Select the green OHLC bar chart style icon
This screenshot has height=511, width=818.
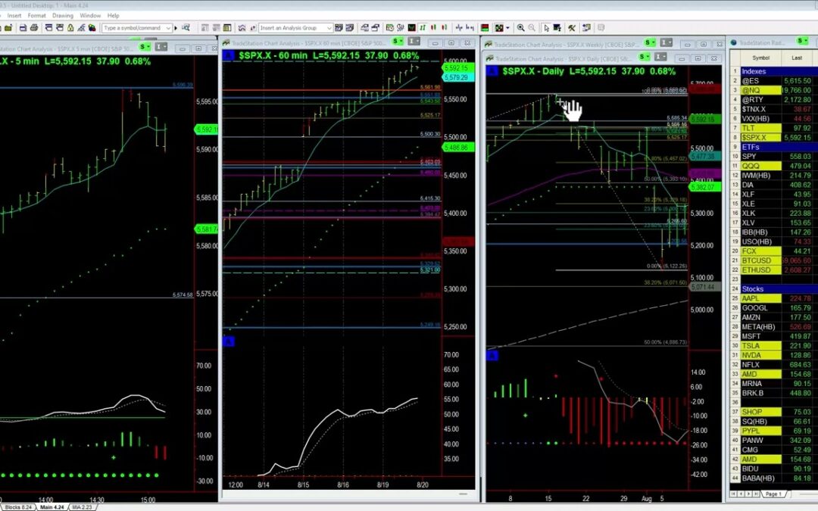pyautogui.click(x=423, y=28)
